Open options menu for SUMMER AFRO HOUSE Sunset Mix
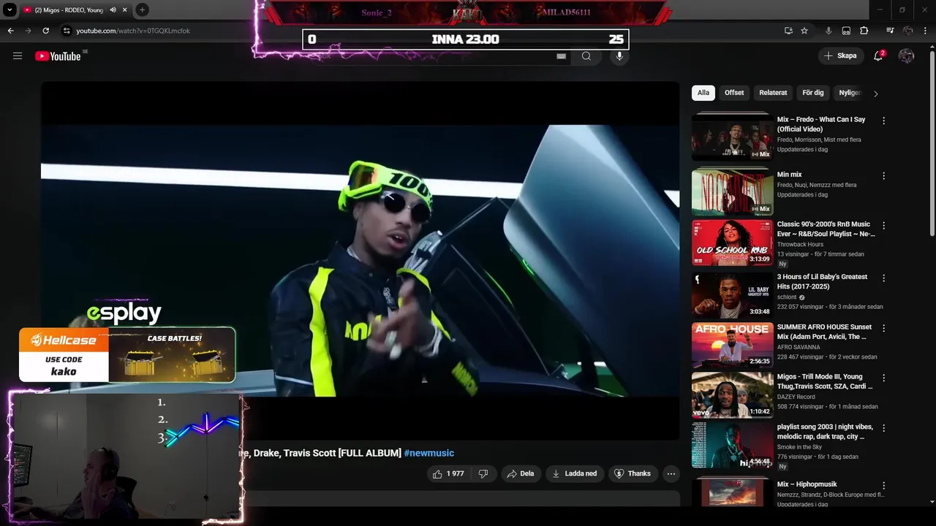 coord(883,329)
